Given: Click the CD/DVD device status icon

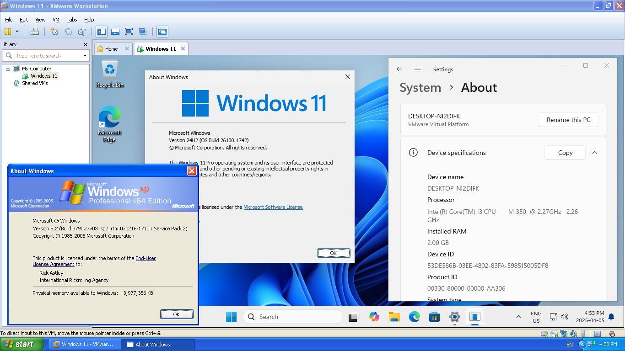Looking at the screenshot, I should tap(554, 334).
